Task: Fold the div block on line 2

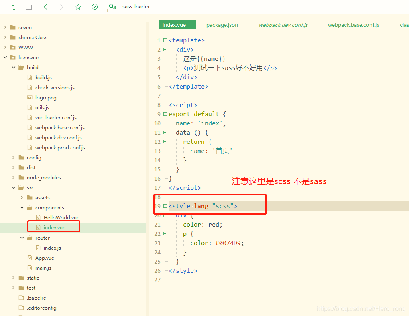Action: pyautogui.click(x=165, y=49)
